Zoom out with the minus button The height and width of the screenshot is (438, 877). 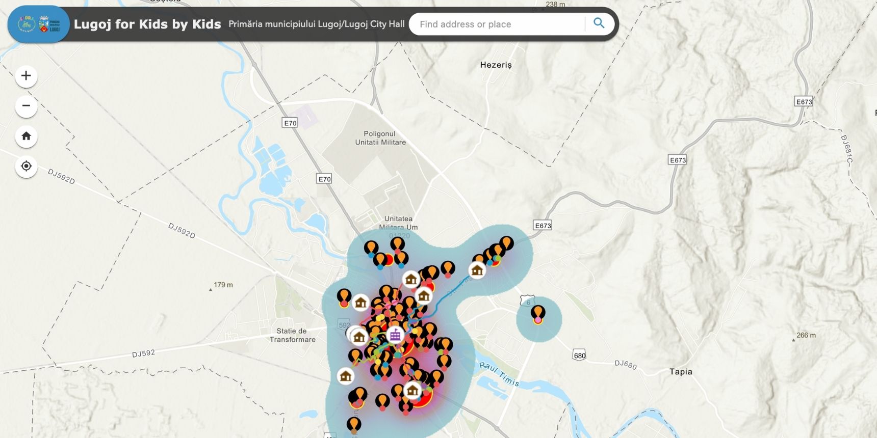pyautogui.click(x=26, y=106)
